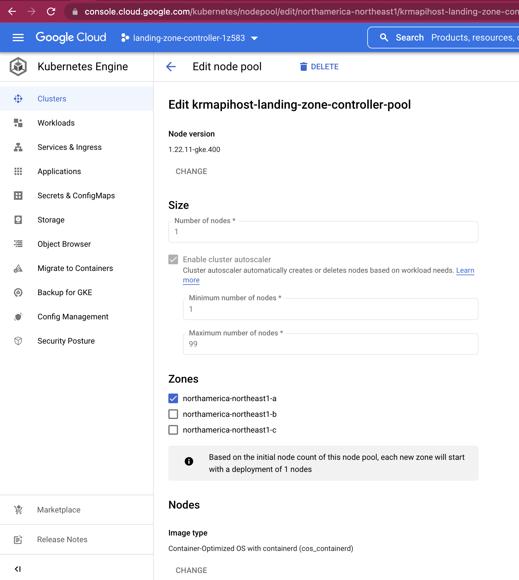
Task: Uncheck zone northamerica-northeast1-a
Action: point(173,398)
